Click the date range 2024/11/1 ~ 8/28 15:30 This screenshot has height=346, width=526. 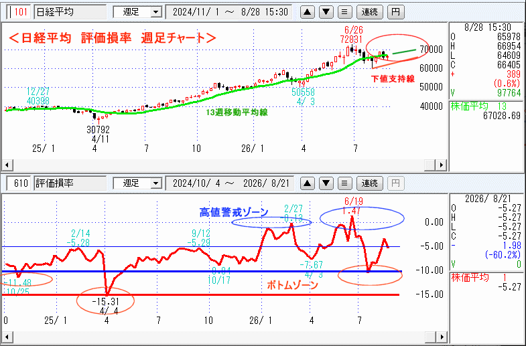(x=230, y=13)
